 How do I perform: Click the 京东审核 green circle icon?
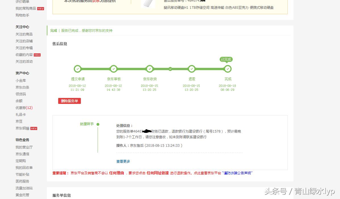coord(114,69)
